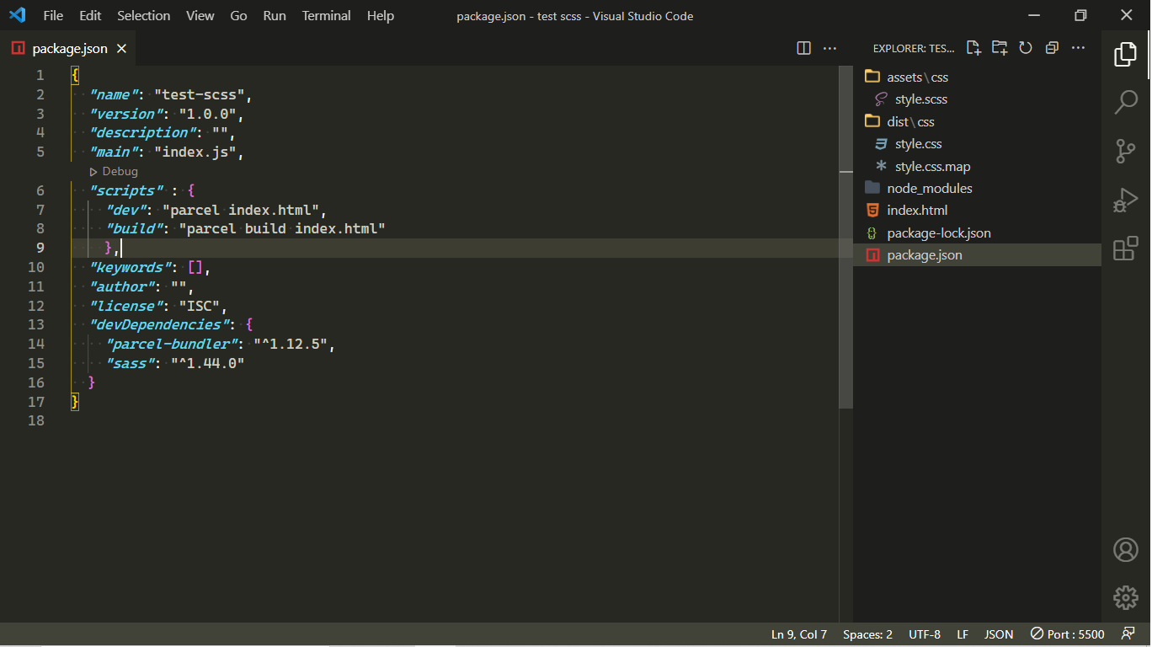This screenshot has width=1152, height=647.
Task: Expand the node_modules folder
Action: click(x=977, y=189)
